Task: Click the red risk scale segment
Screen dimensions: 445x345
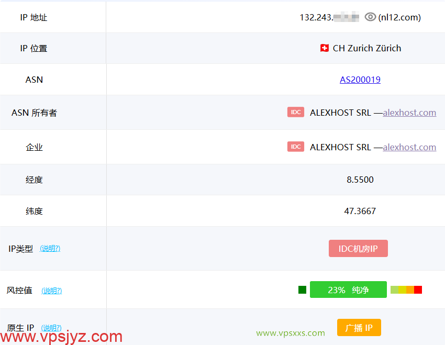Action: (418, 290)
